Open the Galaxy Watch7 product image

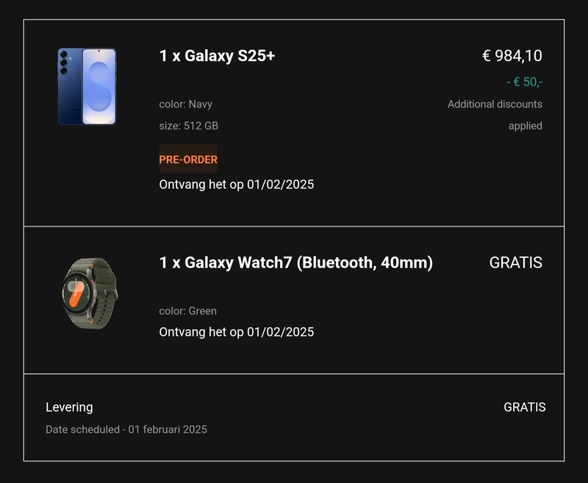[90, 293]
